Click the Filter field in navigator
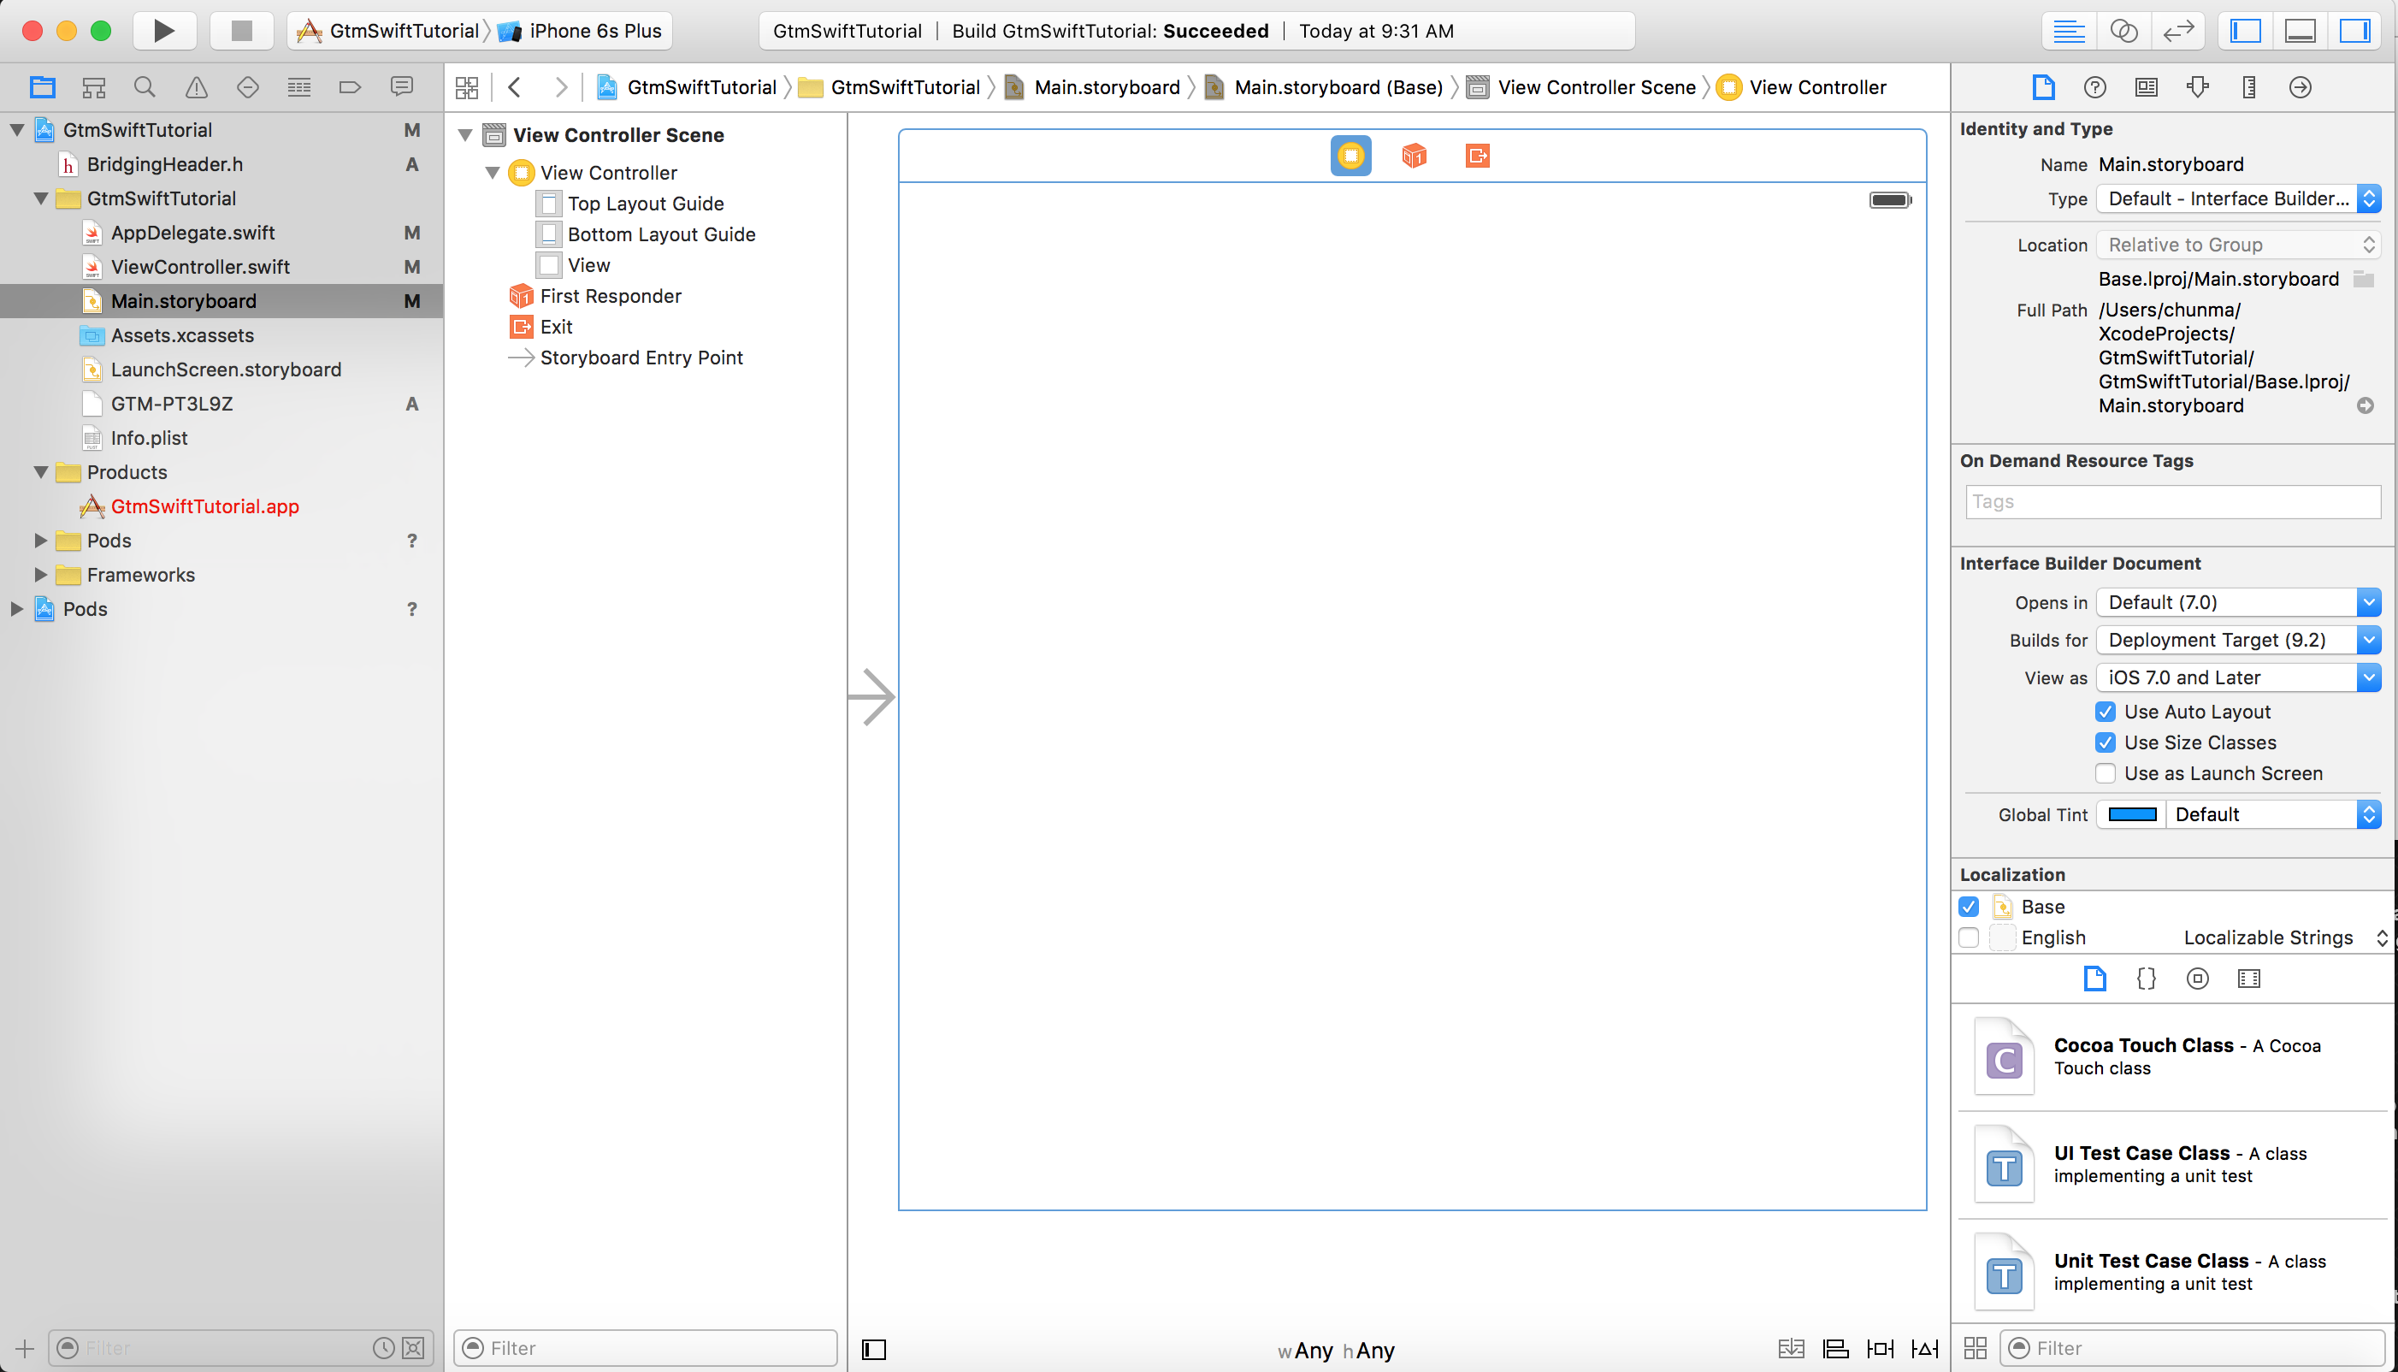 [x=231, y=1347]
